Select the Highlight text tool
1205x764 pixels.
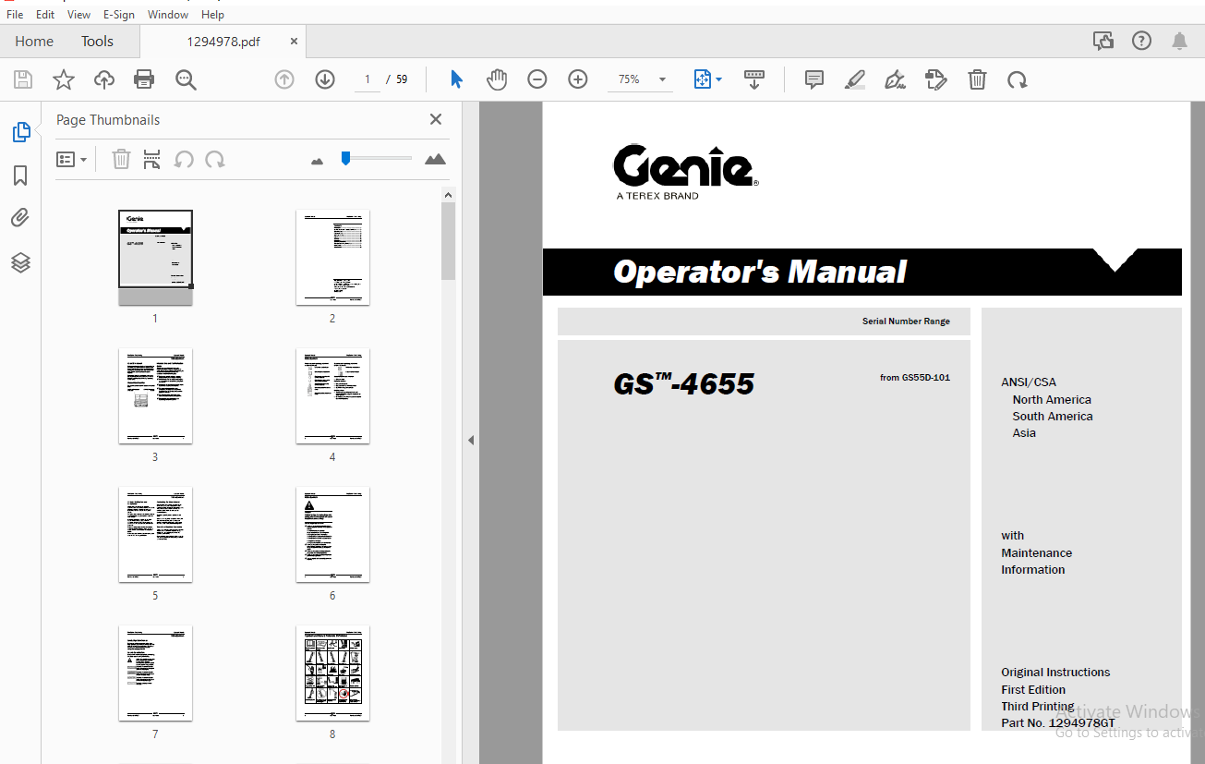(x=855, y=79)
